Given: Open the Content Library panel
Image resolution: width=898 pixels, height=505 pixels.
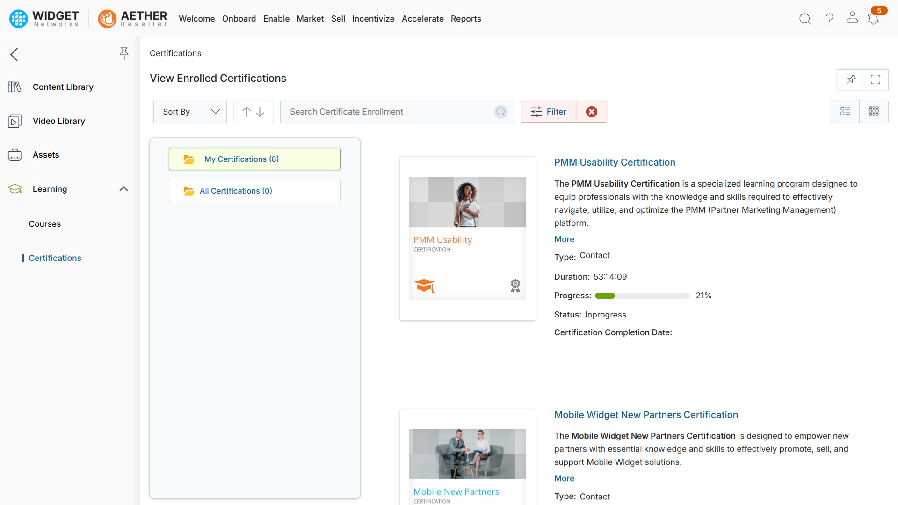Looking at the screenshot, I should point(63,87).
